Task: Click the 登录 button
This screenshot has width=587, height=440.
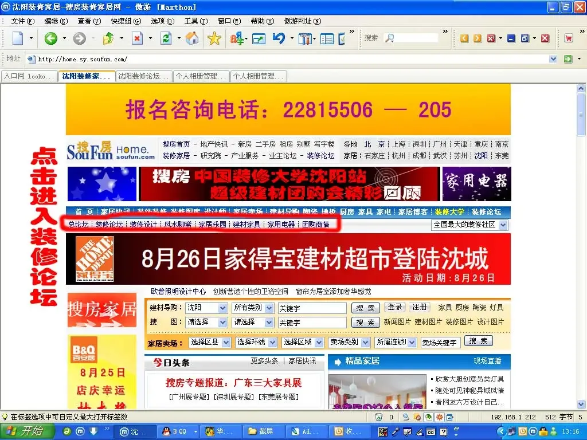Action: click(x=394, y=307)
